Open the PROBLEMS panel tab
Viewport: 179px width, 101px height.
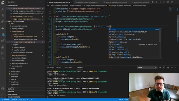[51, 68]
